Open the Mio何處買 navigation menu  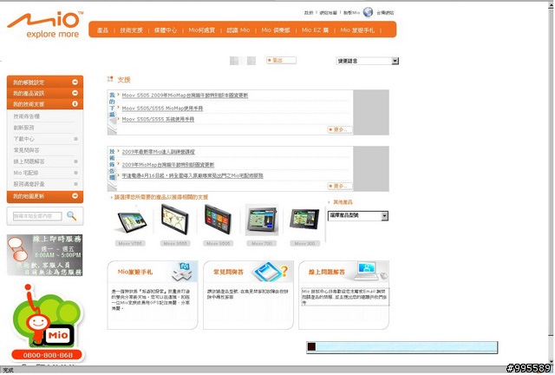pos(202,30)
